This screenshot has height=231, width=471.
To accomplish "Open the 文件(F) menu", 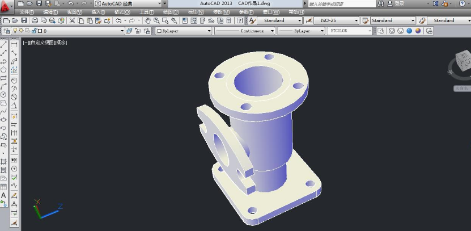I will coord(26,11).
